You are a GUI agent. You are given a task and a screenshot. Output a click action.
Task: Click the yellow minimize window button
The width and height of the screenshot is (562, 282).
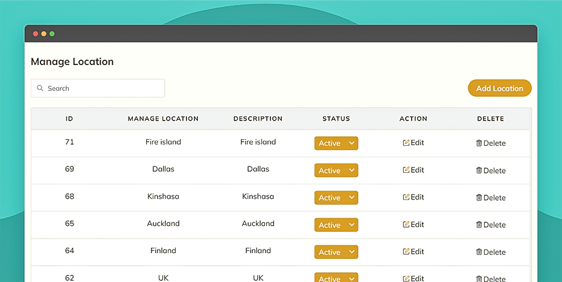click(43, 34)
